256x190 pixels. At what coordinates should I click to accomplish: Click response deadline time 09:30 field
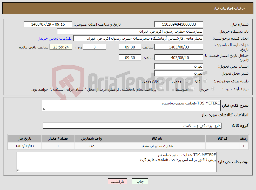(130, 47)
